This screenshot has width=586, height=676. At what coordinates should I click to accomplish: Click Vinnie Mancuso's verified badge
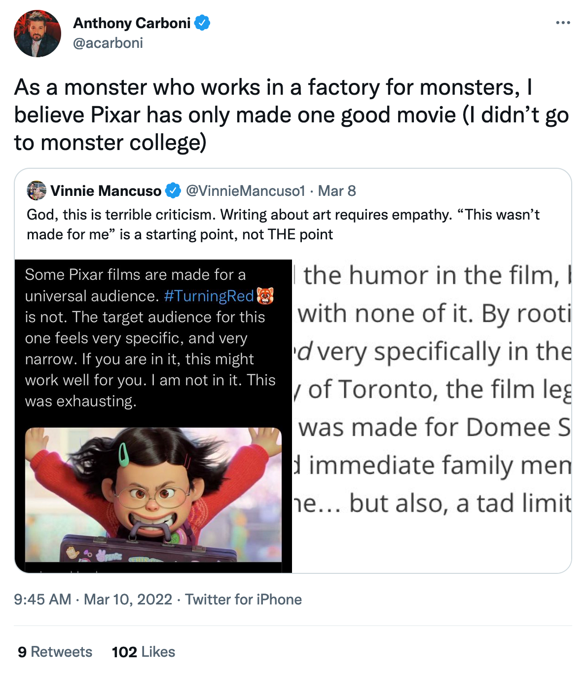173,191
